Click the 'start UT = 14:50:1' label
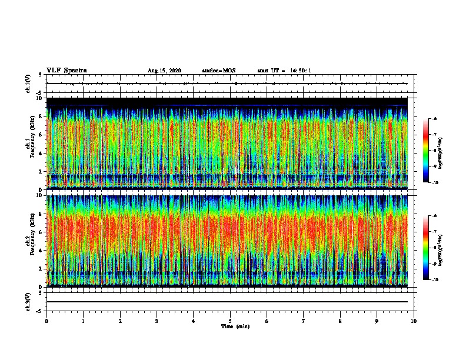The width and height of the screenshot is (466, 360). click(x=284, y=71)
